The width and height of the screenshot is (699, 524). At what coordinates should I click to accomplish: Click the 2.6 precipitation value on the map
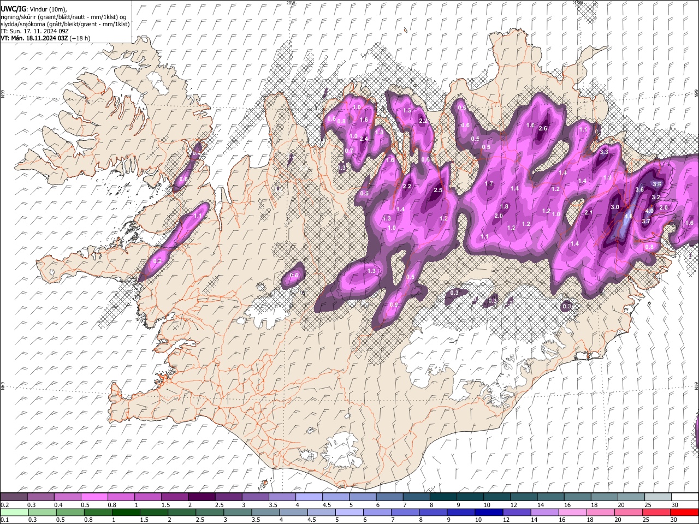point(543,128)
